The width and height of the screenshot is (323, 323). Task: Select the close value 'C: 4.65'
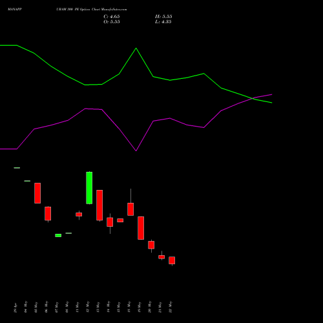pos(112,17)
